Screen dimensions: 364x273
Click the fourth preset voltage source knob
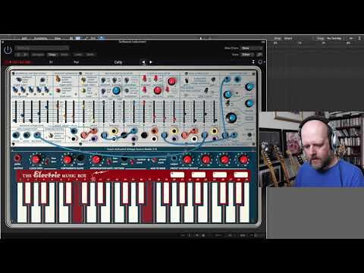[243, 159]
